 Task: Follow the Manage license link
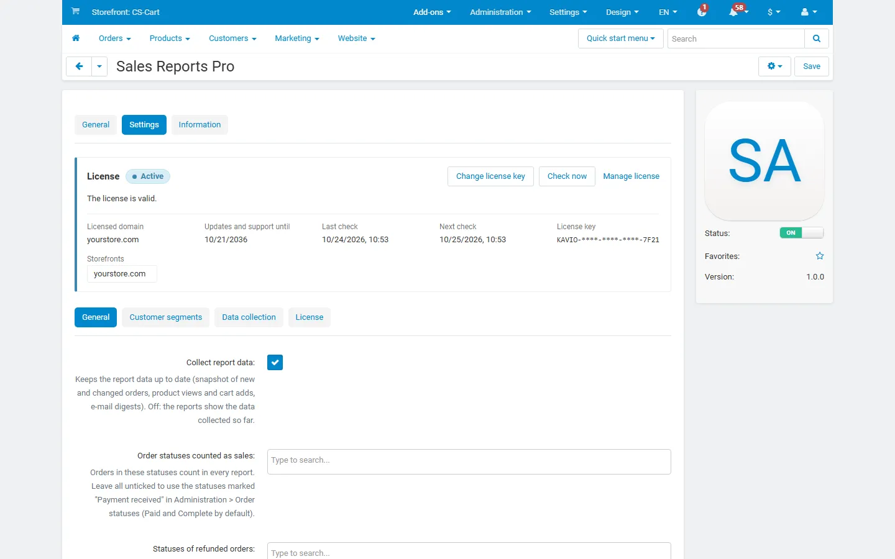[631, 176]
